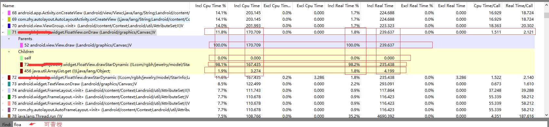Image resolution: width=549 pixels, height=127 pixels.
Task: Click Incl Real Time value 4690.392
Action: click(x=386, y=116)
